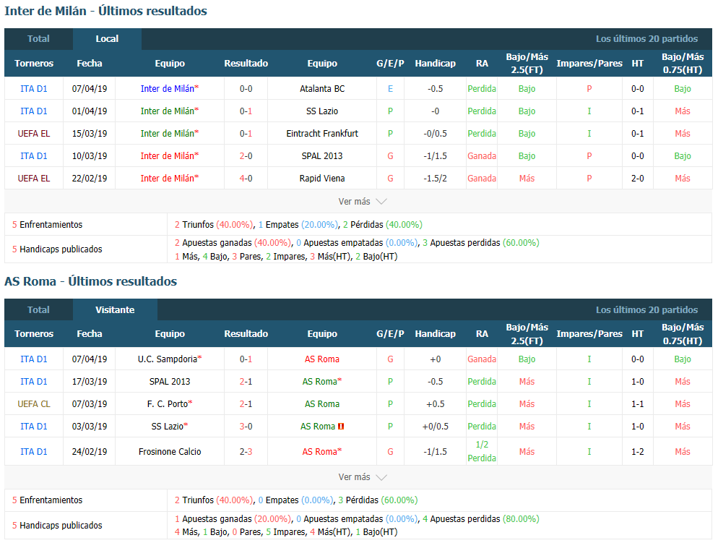Click the -0/0.5 handicap value
This screenshot has width=718, height=543.
(435, 134)
